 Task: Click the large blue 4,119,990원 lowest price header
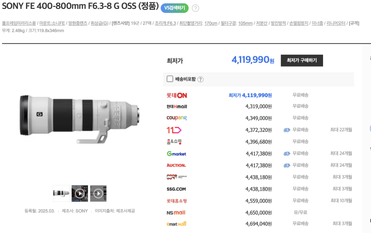[x=253, y=60]
